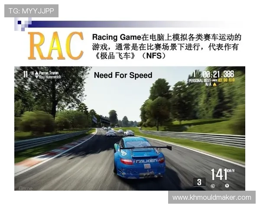
Task: Click the TG: MYYJJPP label
Action: click(31, 11)
